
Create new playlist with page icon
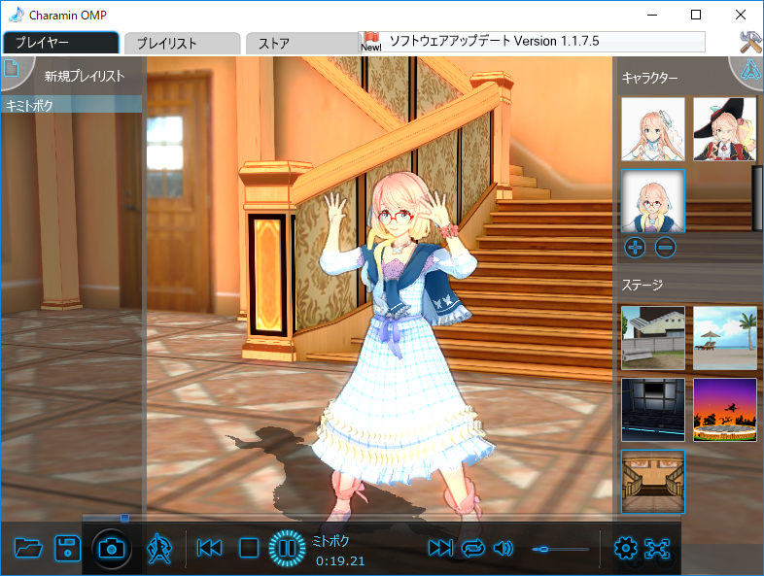pyautogui.click(x=12, y=68)
